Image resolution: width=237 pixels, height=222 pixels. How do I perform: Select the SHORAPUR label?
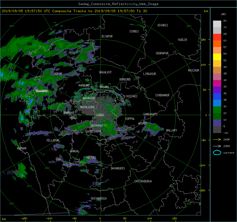(162, 53)
